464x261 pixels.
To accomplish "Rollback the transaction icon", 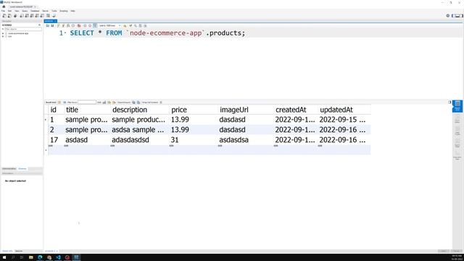I will [x=90, y=26].
